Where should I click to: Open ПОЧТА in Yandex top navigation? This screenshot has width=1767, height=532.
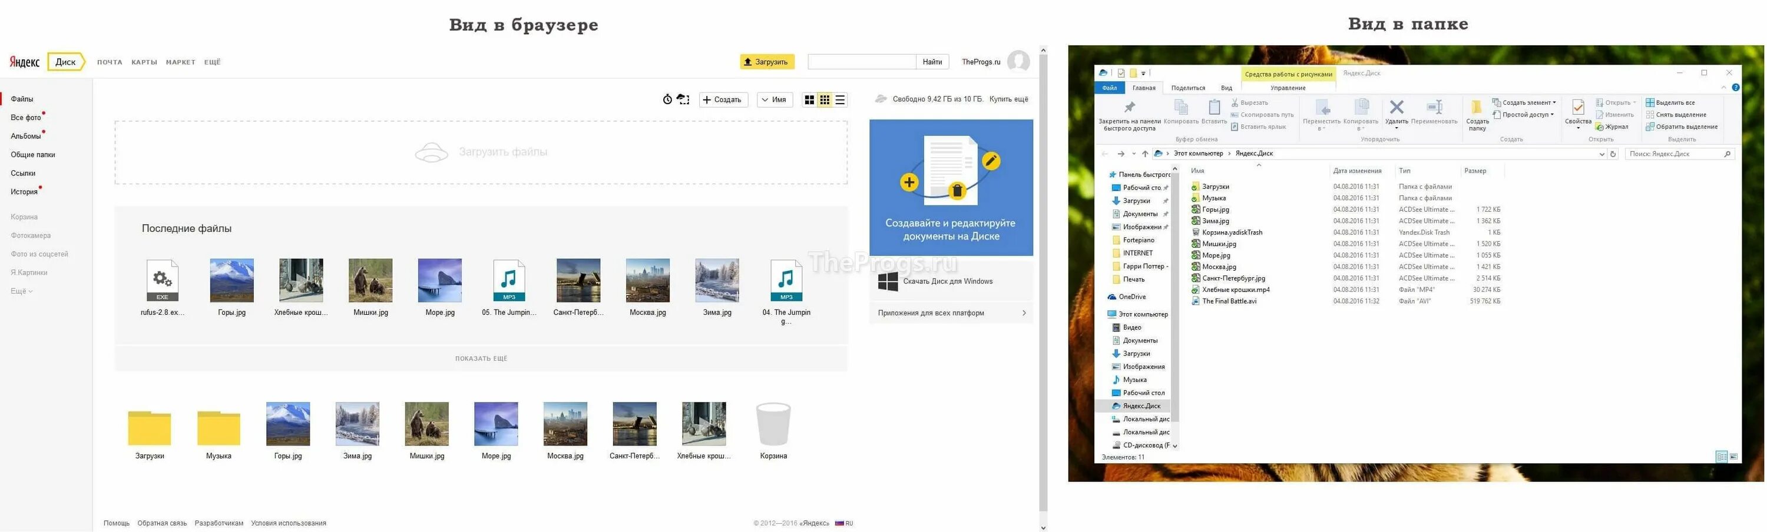coord(110,62)
